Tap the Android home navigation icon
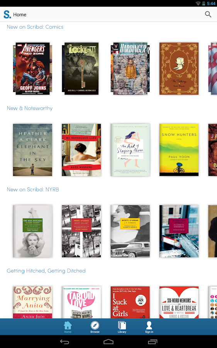217x348 pixels. [108, 342]
